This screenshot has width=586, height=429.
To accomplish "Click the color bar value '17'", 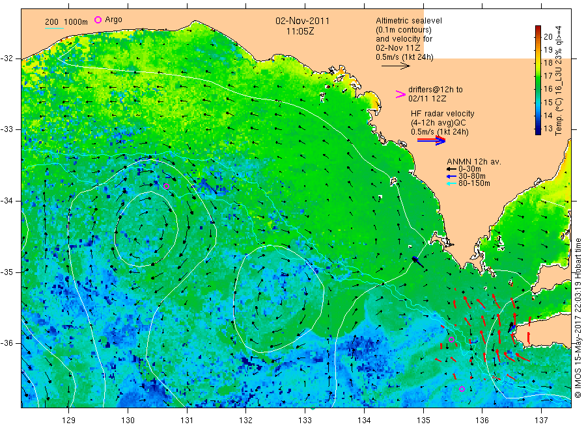I will point(548,76).
